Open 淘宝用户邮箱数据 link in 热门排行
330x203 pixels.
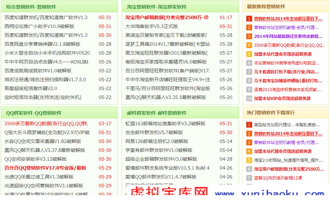pyautogui.click(x=289, y=169)
